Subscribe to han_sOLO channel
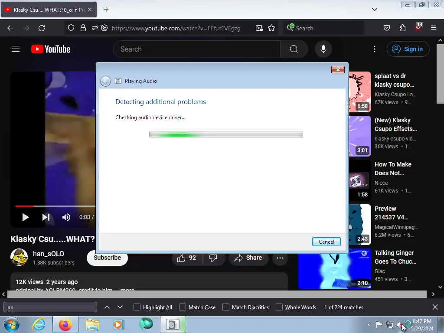 click(x=108, y=258)
